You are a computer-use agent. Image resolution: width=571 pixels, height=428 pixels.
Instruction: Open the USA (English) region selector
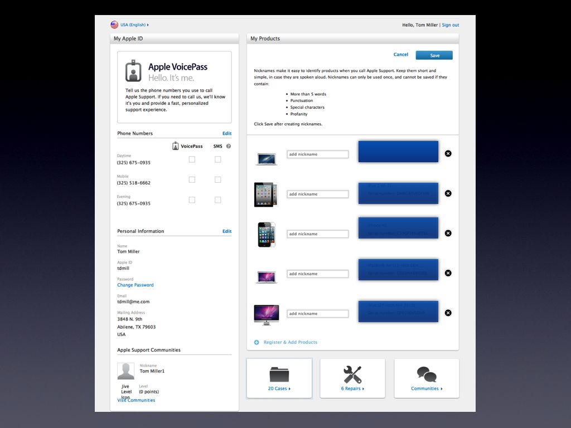point(134,25)
